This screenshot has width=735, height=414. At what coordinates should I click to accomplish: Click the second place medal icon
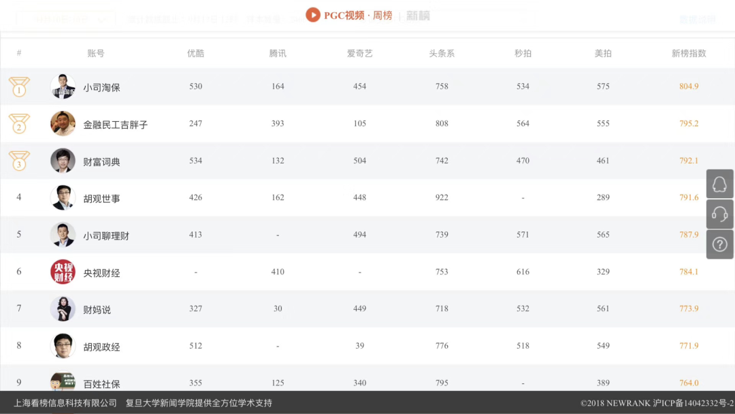point(19,123)
